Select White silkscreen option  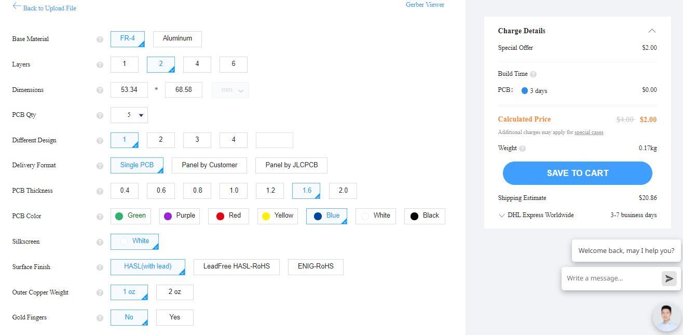point(134,242)
